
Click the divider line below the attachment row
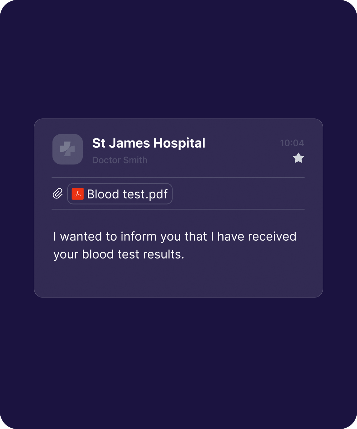(178, 209)
